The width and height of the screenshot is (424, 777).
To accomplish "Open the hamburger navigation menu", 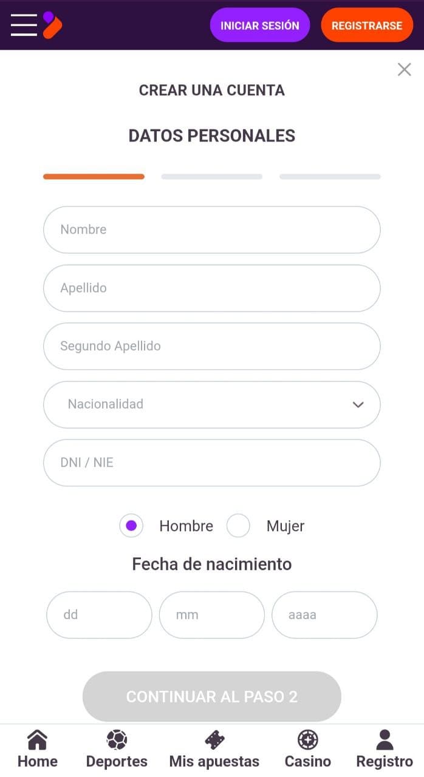I will pos(24,25).
